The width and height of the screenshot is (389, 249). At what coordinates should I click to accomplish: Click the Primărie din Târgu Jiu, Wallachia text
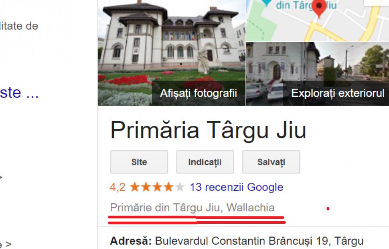[x=192, y=208]
